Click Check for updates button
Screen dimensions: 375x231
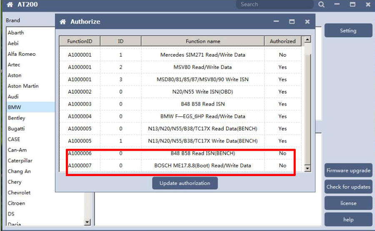point(348,186)
